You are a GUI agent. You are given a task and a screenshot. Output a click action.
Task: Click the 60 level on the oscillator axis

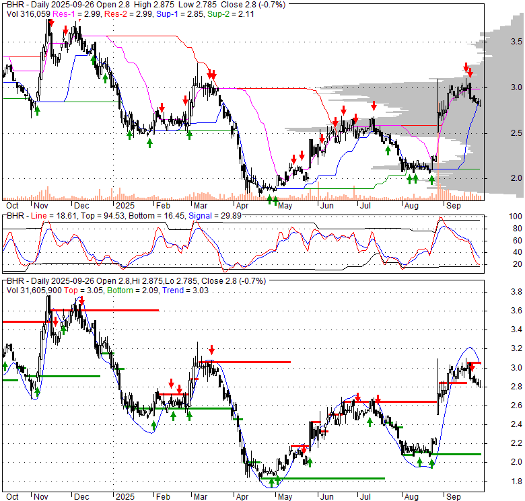coord(518,241)
